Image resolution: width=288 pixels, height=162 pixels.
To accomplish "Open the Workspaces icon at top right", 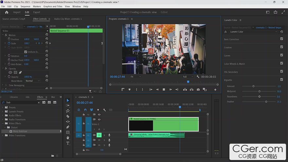I will click(x=268, y=12).
